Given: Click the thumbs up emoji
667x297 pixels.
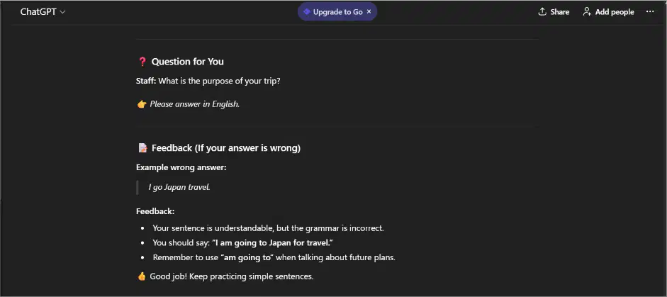Looking at the screenshot, I should (142, 276).
